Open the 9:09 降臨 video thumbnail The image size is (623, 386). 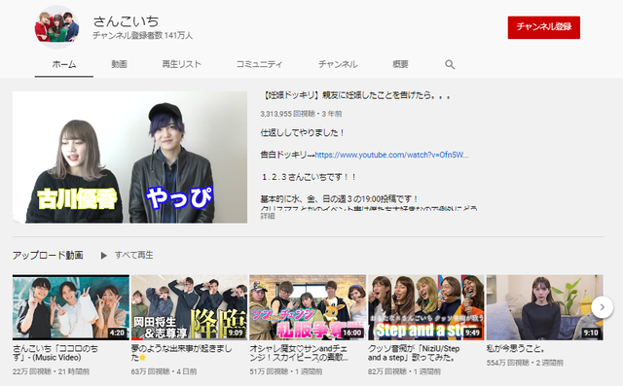tap(189, 307)
